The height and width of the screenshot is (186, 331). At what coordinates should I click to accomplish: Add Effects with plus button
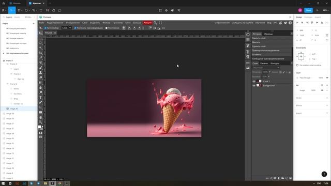327,105
